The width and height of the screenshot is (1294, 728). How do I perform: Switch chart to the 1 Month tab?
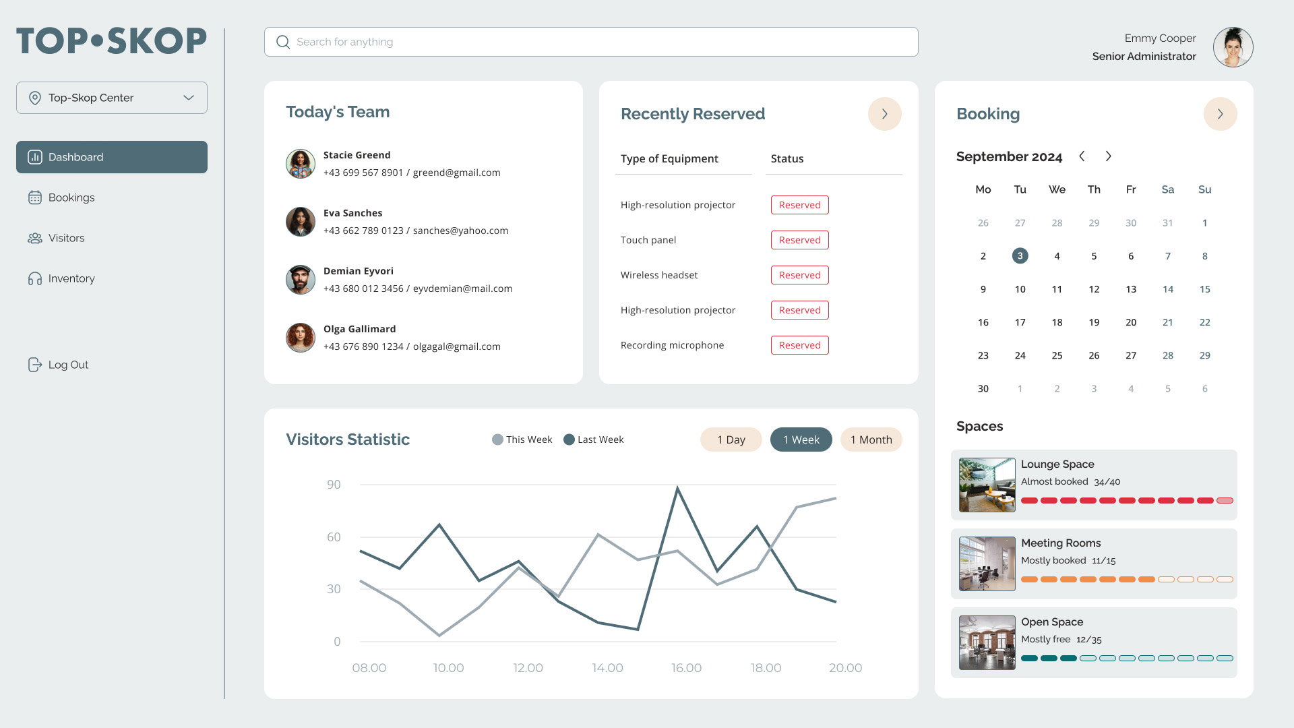[871, 439]
